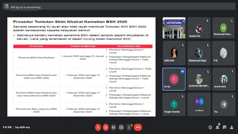Screen dimensions: 238x134
Task: Click the red leave call button
Action: click(138, 127)
